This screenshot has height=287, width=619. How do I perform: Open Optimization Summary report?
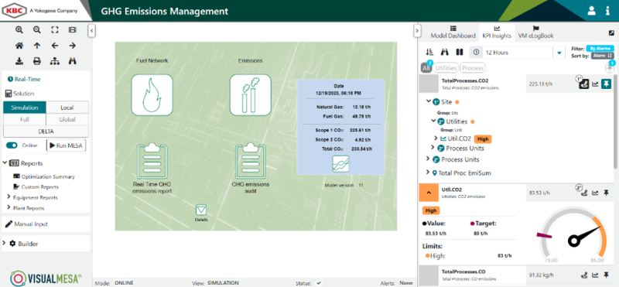pos(44,176)
